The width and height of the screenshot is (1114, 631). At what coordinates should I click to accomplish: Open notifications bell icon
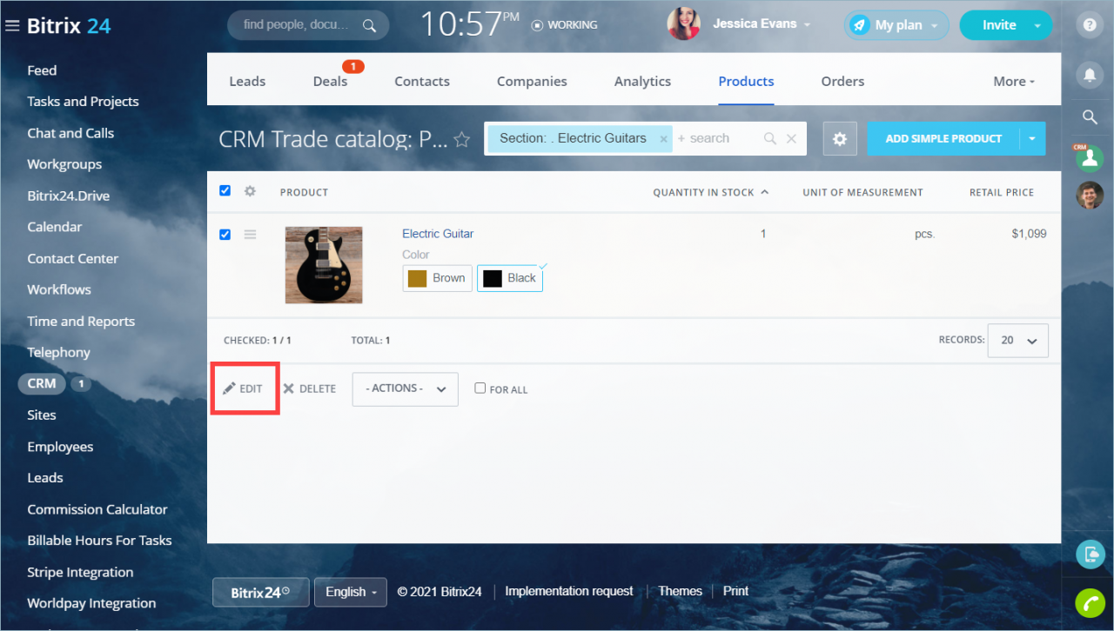(1090, 76)
